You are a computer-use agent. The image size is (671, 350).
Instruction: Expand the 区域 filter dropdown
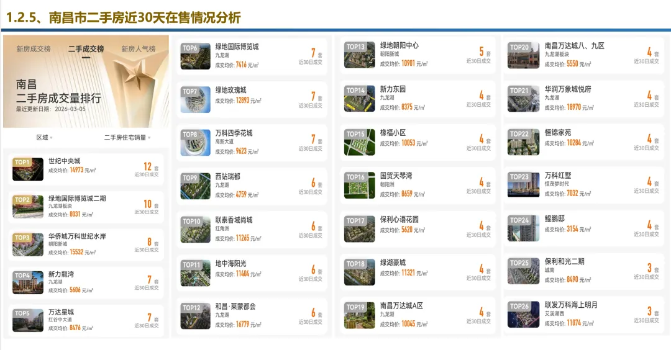44,138
